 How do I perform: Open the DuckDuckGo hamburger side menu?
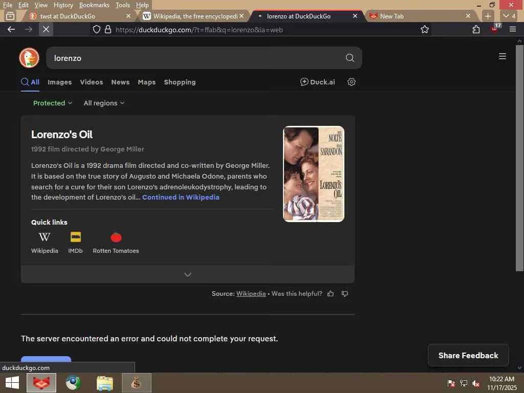click(503, 56)
